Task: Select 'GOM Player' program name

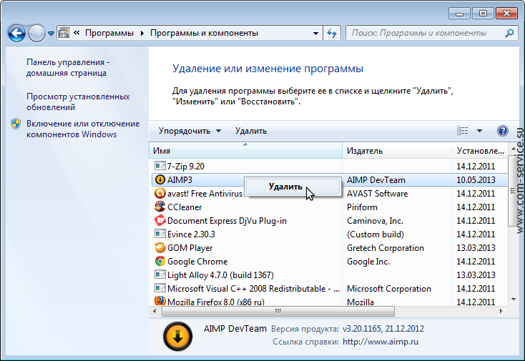Action: [x=190, y=248]
